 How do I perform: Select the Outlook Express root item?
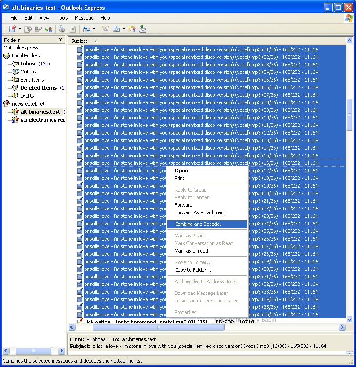[x=21, y=48]
